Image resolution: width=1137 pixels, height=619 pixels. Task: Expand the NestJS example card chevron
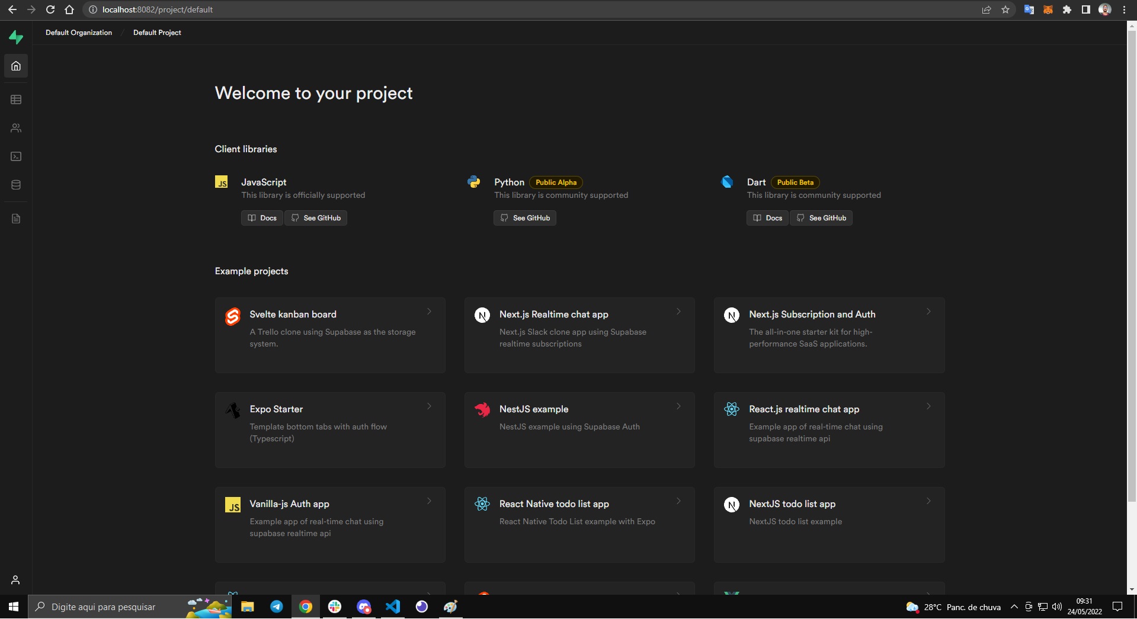coord(678,406)
